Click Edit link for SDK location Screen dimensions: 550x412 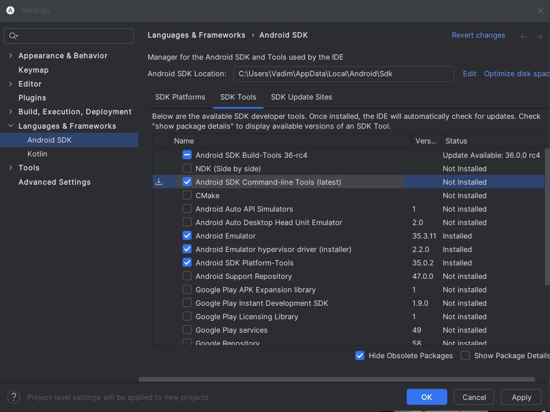tap(470, 74)
